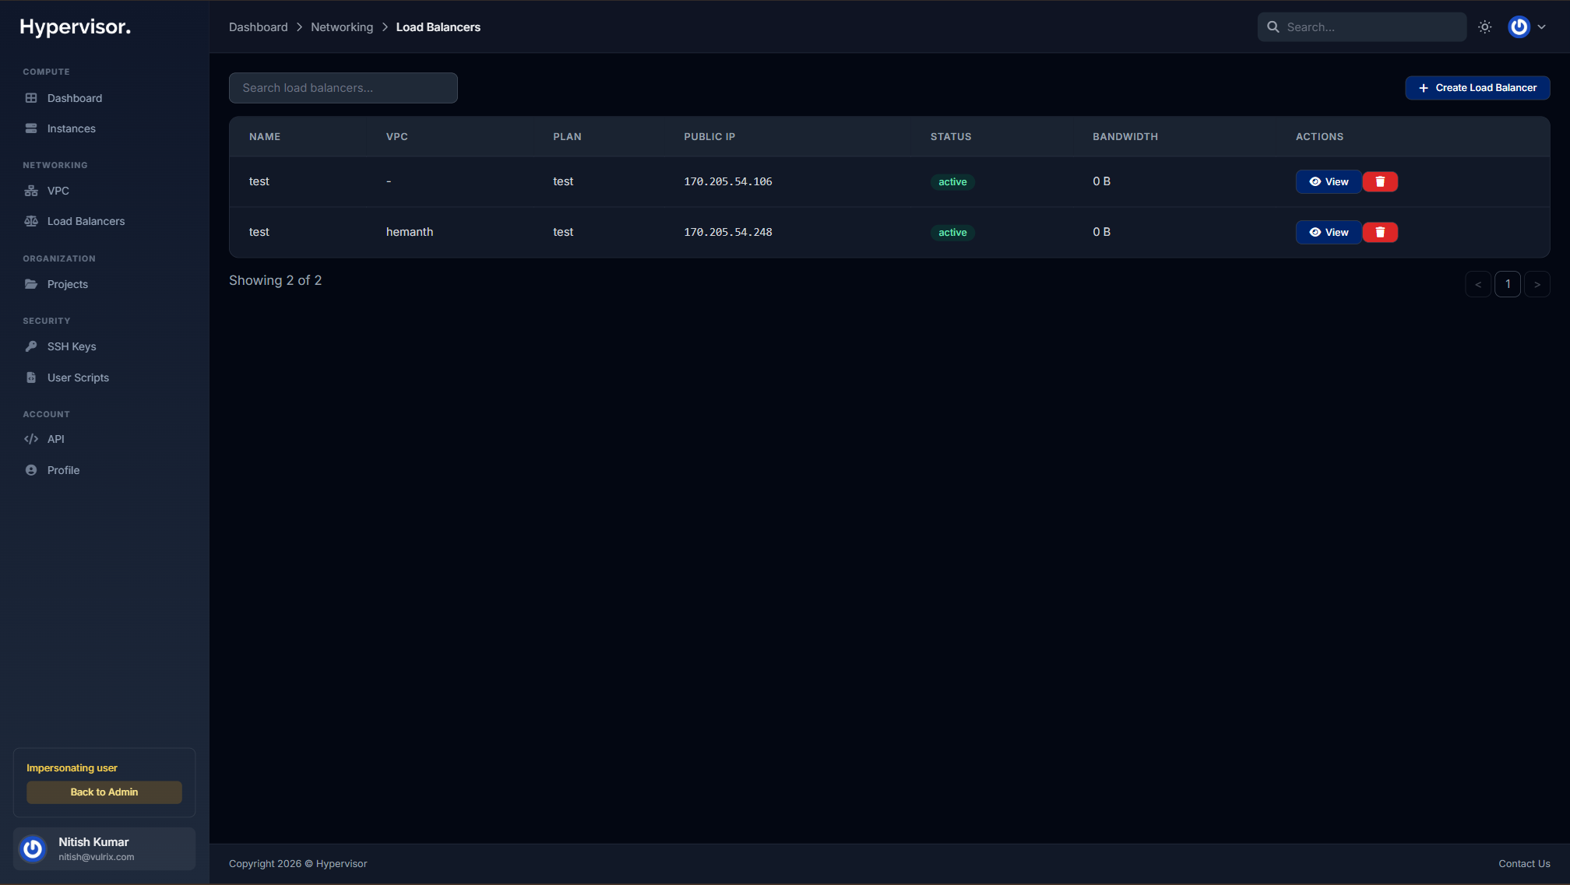Viewport: 1570px width, 885px height.
Task: Click the magnifier icon in the top search bar
Action: pyautogui.click(x=1273, y=26)
